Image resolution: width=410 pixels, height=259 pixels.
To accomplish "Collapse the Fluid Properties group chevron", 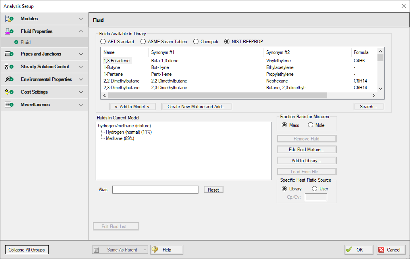I will click(81, 31).
